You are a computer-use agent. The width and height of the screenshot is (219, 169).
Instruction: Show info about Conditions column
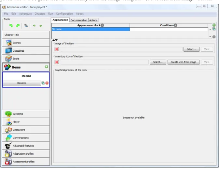pyautogui.click(x=176, y=25)
